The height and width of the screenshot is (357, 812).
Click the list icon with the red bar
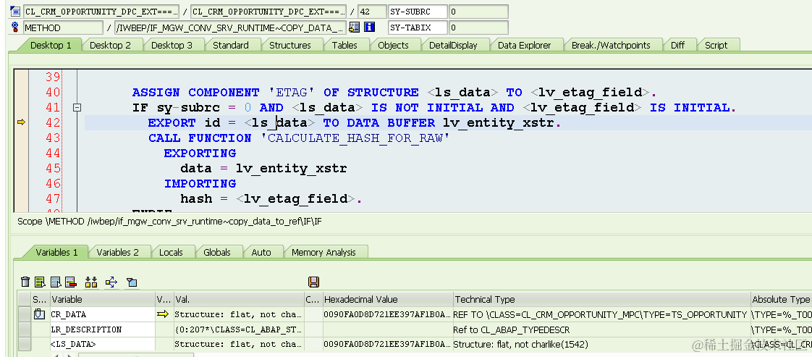pos(71,282)
